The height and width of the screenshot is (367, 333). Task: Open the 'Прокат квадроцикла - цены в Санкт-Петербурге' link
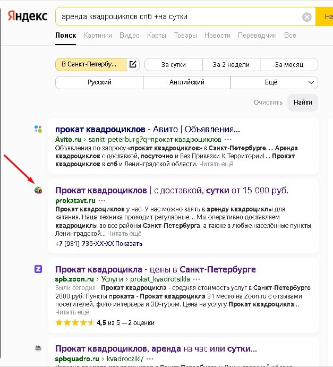pos(156,269)
